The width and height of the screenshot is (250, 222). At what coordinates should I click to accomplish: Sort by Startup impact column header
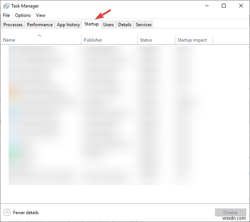(x=194, y=39)
